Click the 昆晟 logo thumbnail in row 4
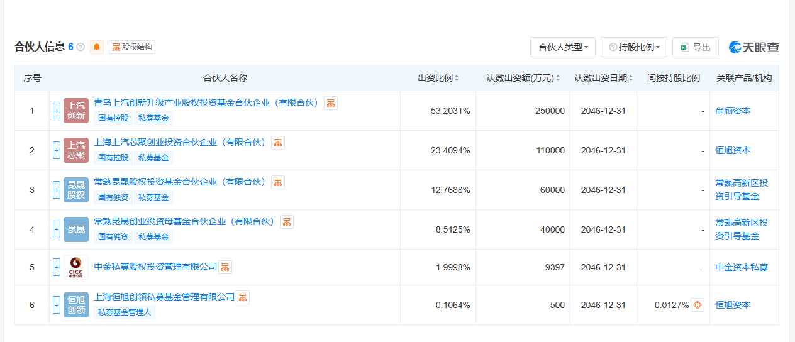Viewport: 795px width, 342px height. pyautogui.click(x=76, y=229)
